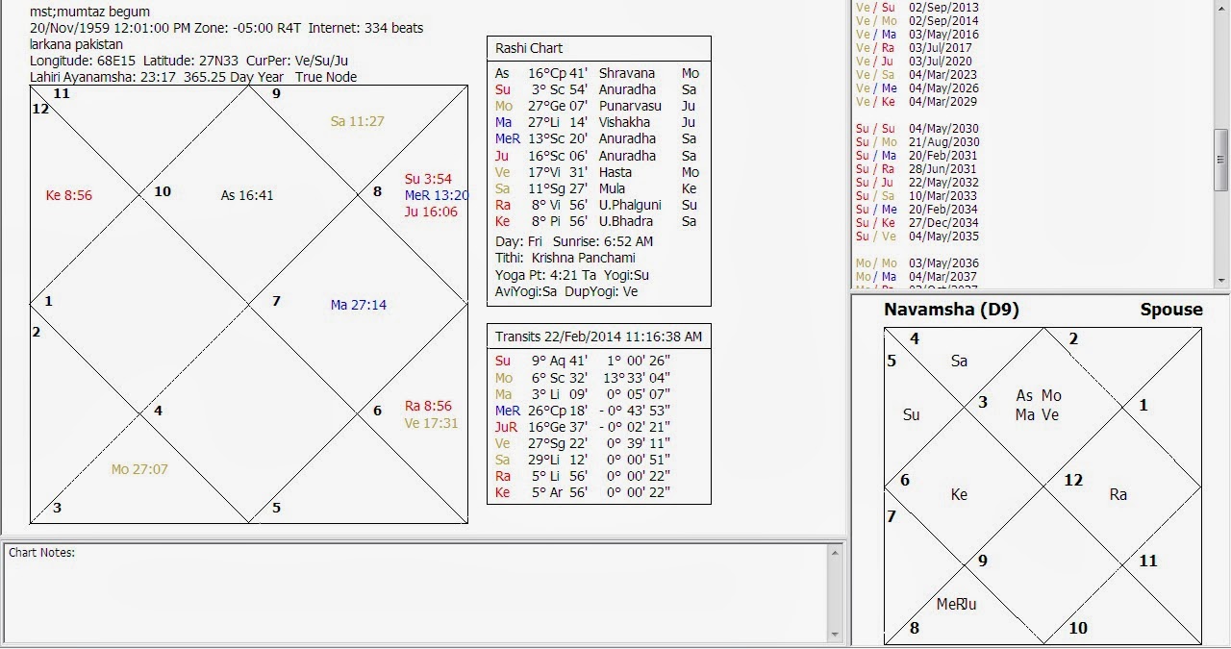Click Ke 8:56 in the Rashi chart
This screenshot has height=649, width=1231.
(69, 195)
